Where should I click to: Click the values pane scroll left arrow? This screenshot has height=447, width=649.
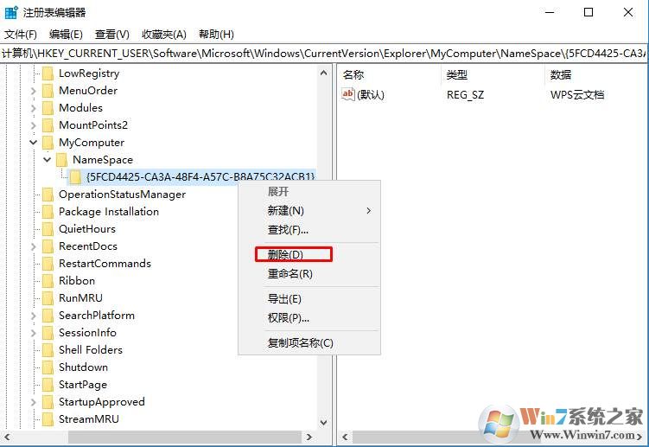click(x=345, y=437)
